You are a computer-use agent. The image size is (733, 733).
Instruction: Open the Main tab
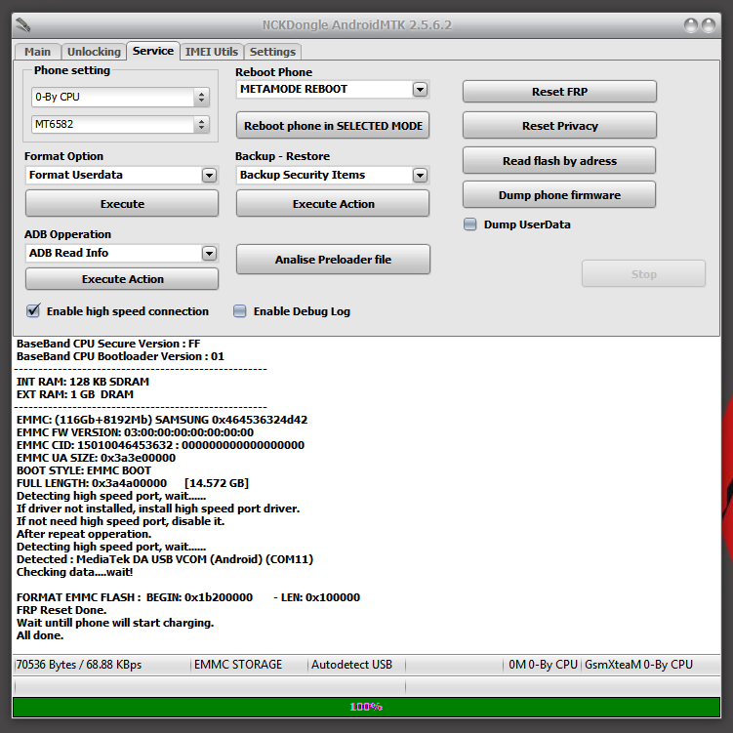coord(37,52)
